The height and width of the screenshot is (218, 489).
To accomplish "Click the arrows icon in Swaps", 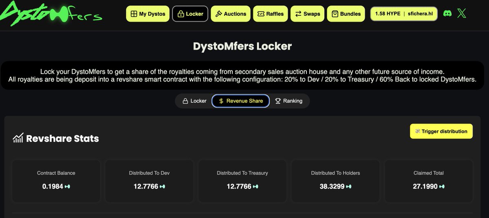I will point(298,14).
